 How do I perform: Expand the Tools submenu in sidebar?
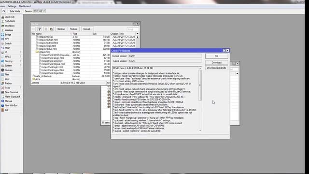click(20, 88)
